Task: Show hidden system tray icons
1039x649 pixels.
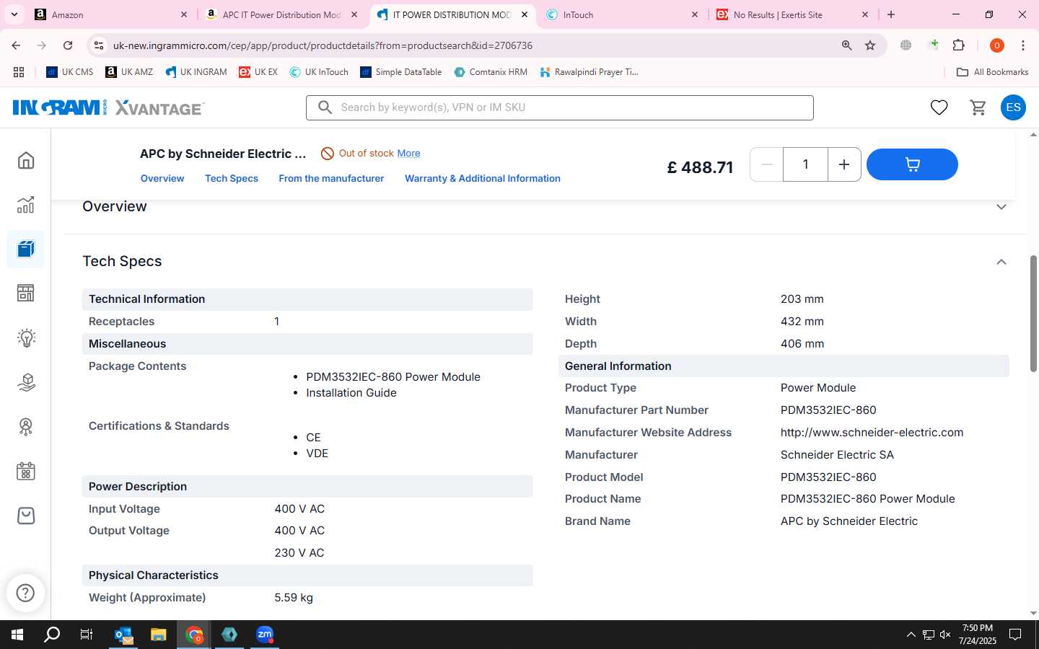Action: click(x=911, y=635)
